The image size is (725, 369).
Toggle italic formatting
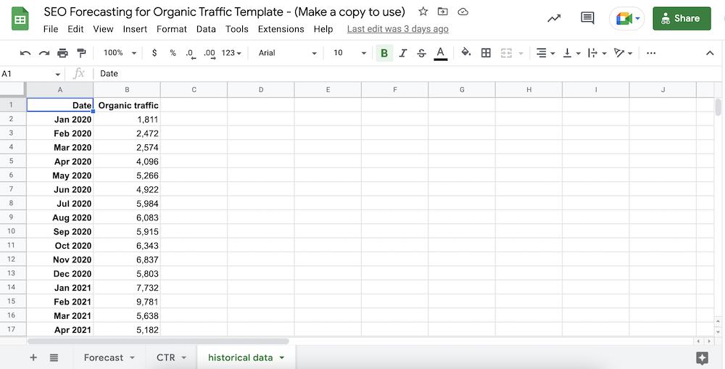402,53
